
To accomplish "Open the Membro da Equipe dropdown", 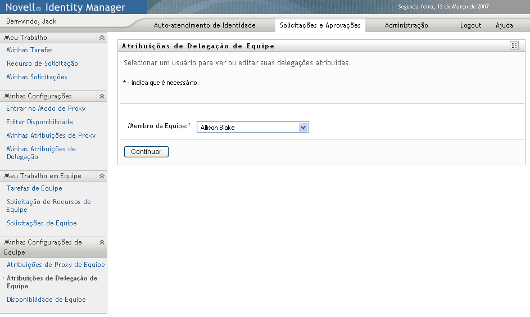I will tap(253, 128).
